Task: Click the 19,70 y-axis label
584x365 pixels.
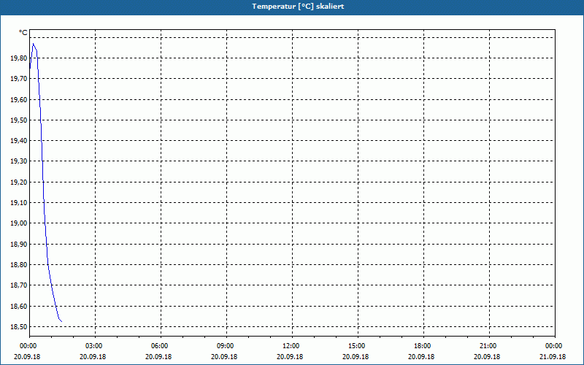Action: click(19, 79)
